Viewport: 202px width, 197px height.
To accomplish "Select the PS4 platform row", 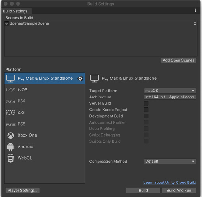I will click(45, 101).
